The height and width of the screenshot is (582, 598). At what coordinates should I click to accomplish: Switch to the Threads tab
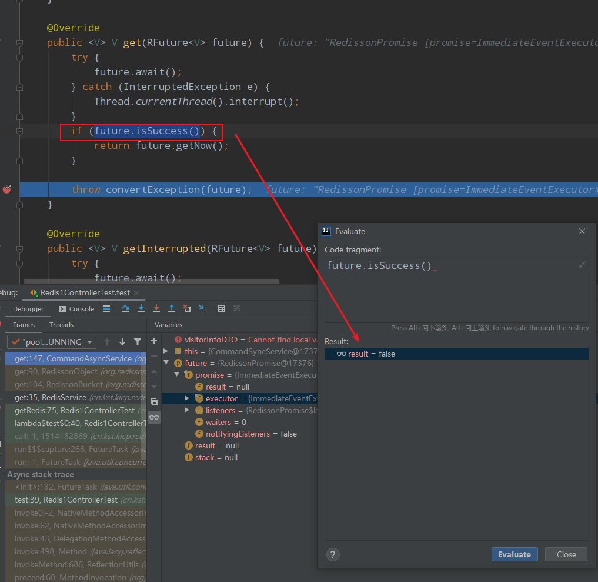point(61,325)
